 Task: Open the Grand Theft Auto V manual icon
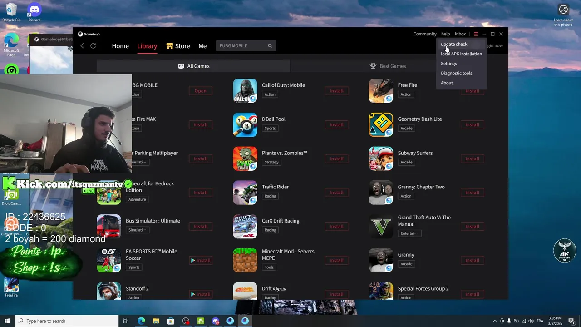tap(381, 226)
